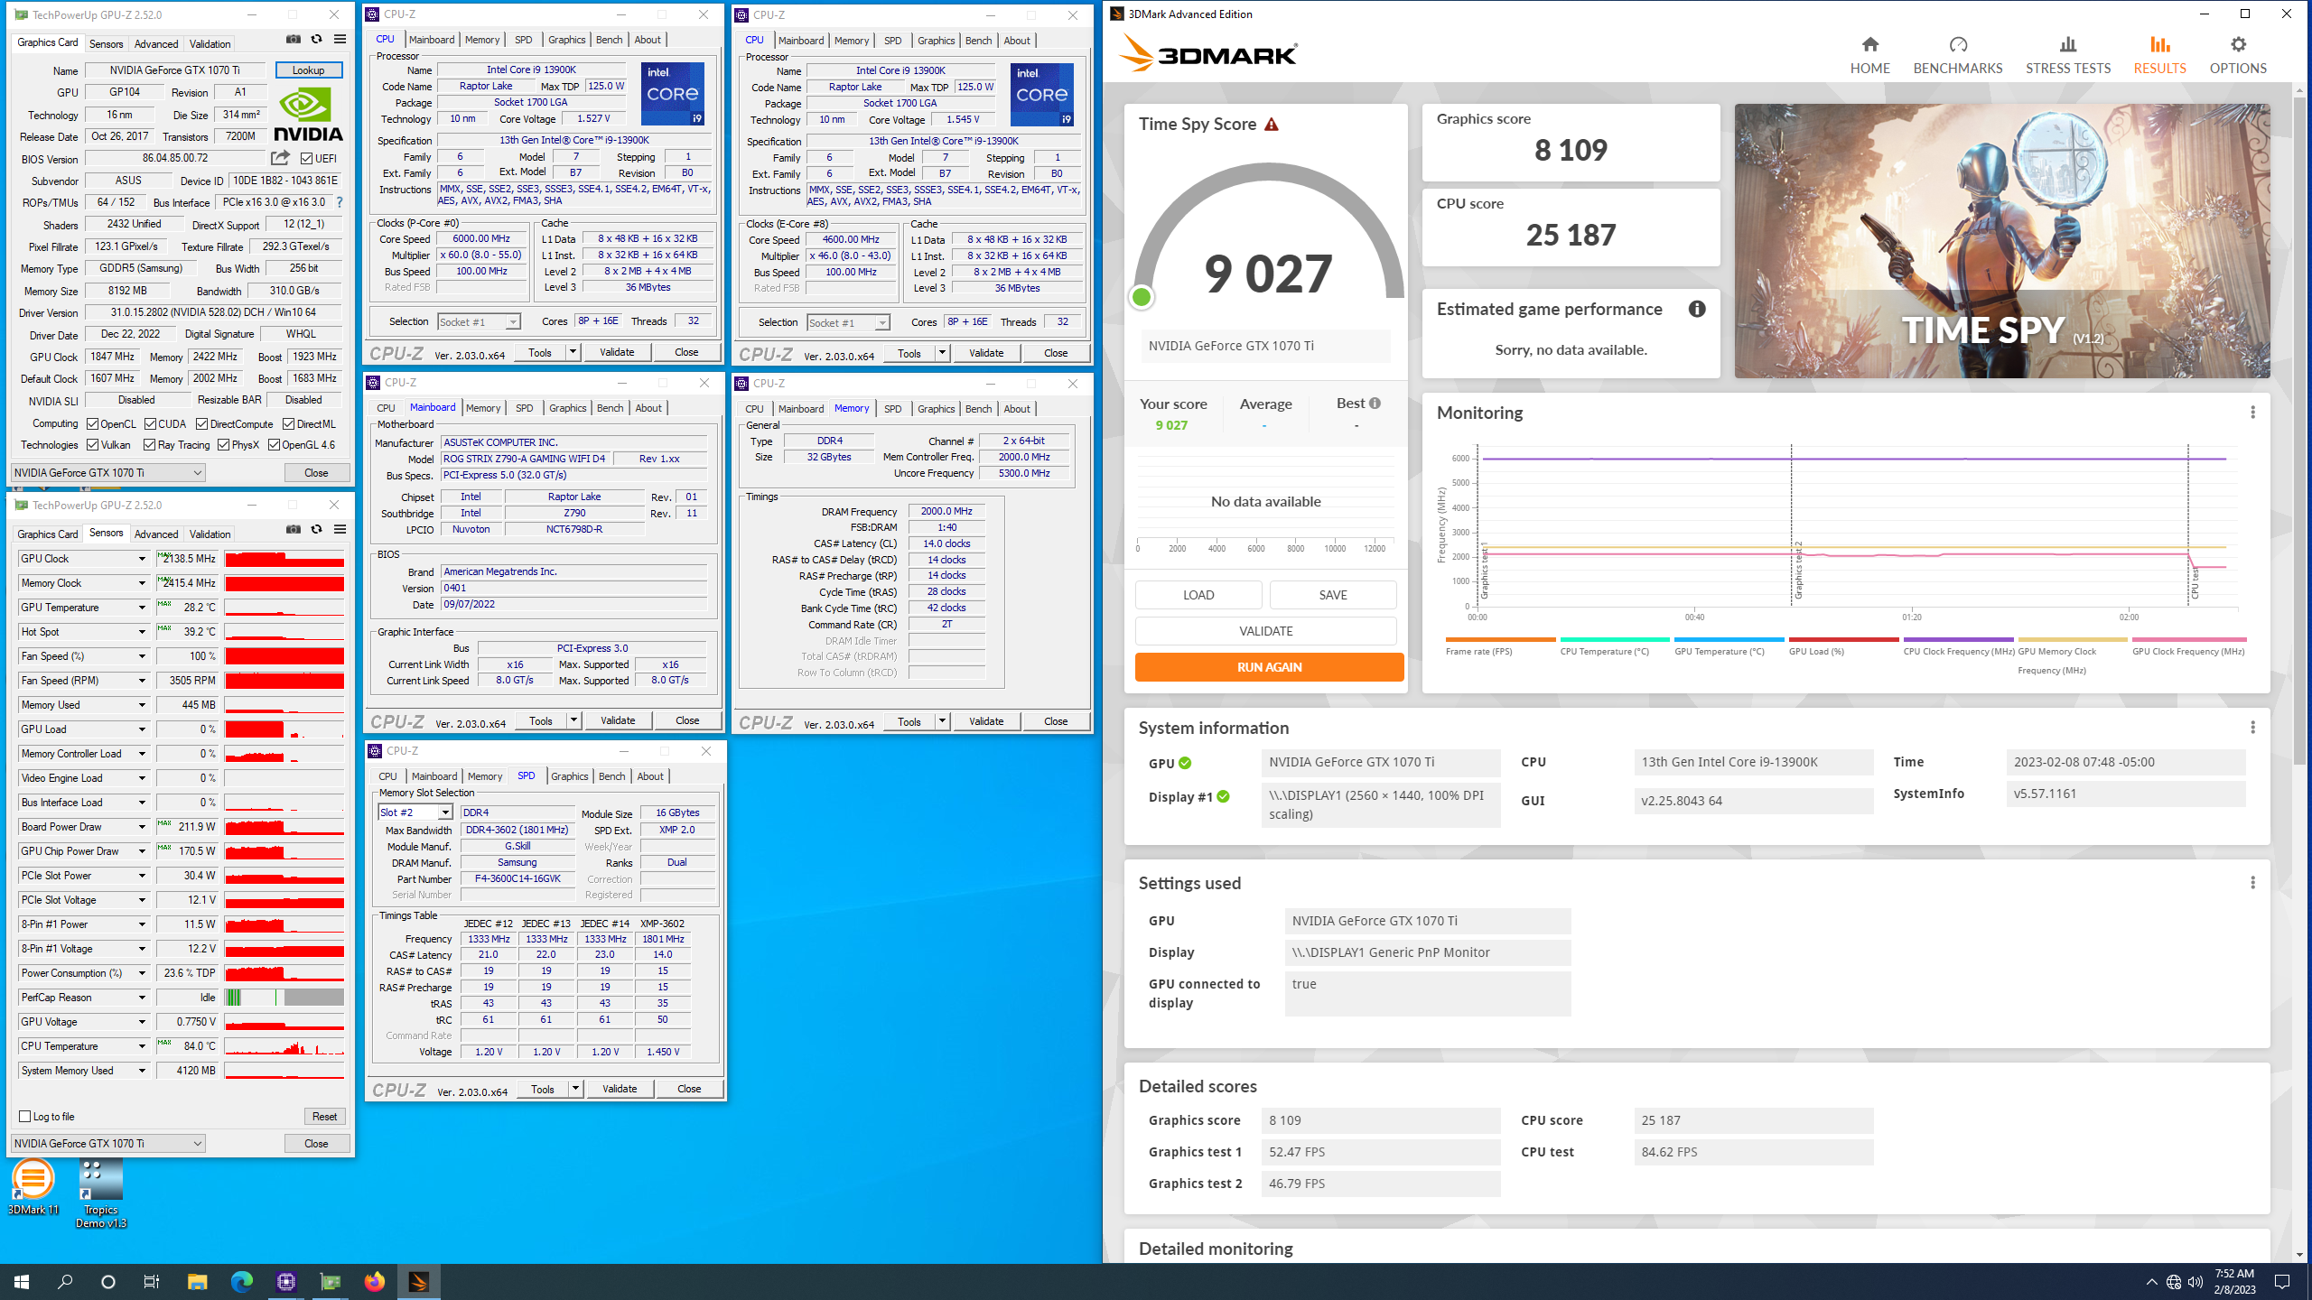
Task: Toggle DirectML checkbox in GPU-Z
Action: coord(288,423)
